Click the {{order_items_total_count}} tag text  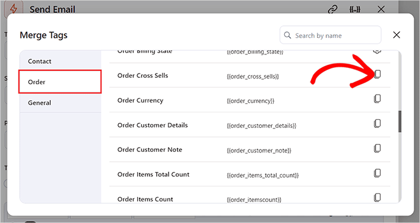(x=262, y=175)
